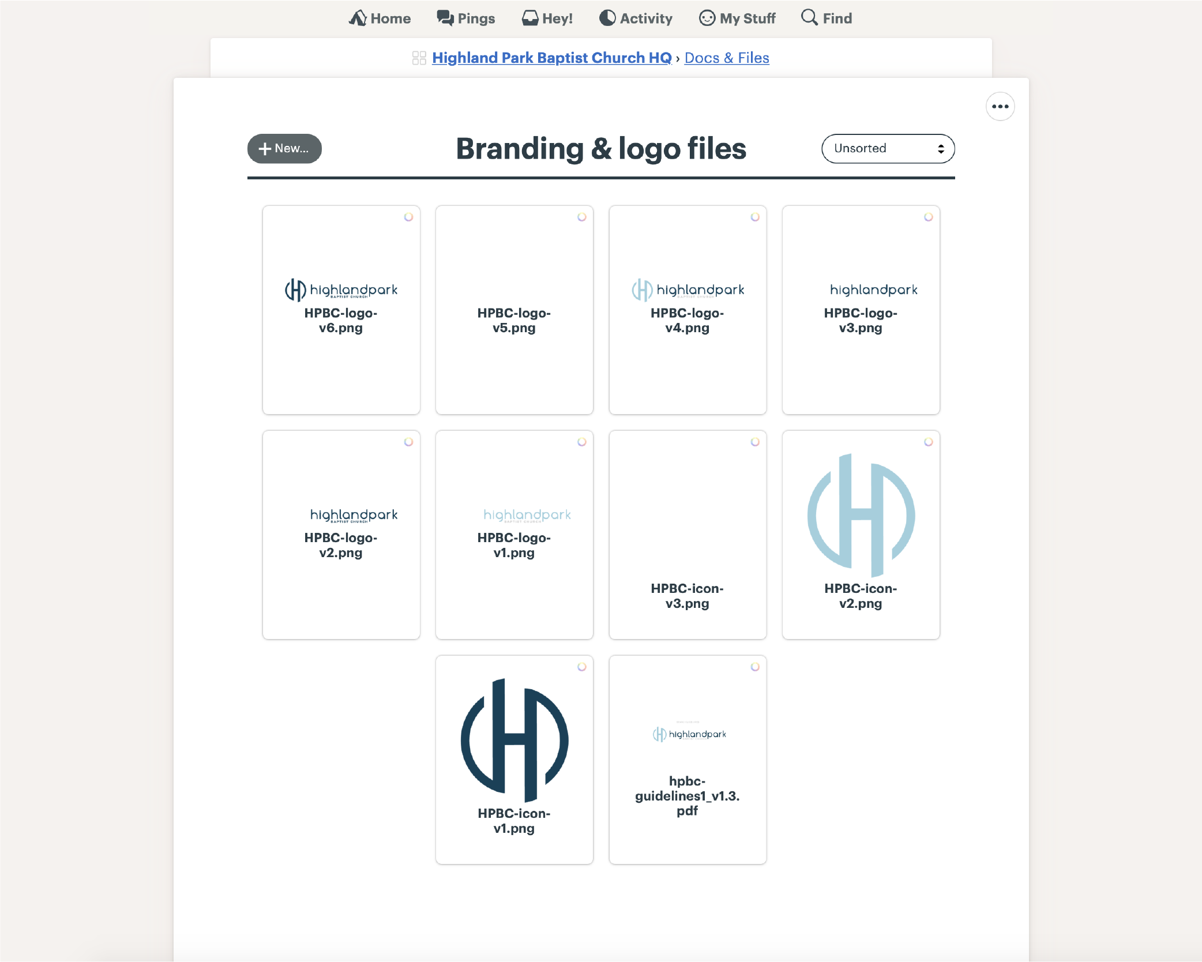Viewport: 1202px width, 962px height.
Task: Open HPBC-icon-v1.png dark blue icon
Action: coord(514,760)
